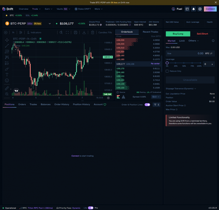219x210 pixels.
Task: Open the Overview page
Action: click(24, 9)
